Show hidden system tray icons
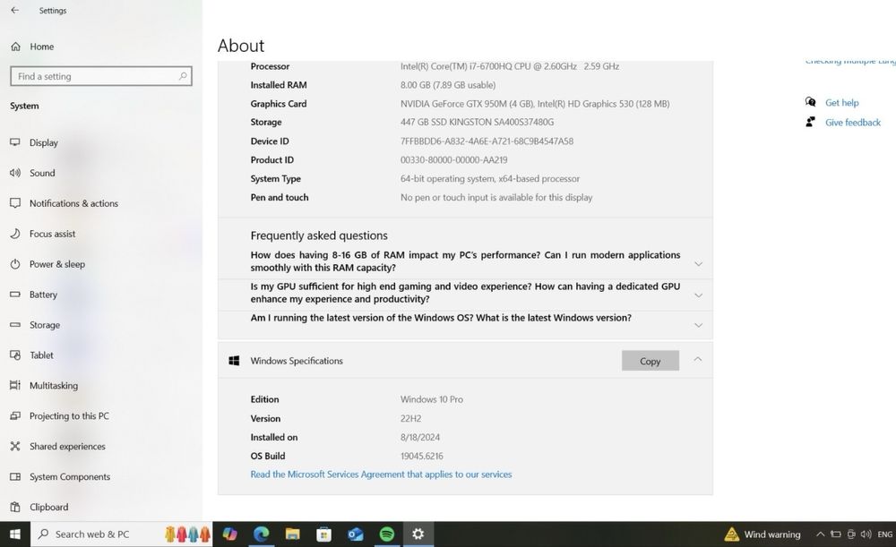This screenshot has height=547, width=896. click(820, 534)
